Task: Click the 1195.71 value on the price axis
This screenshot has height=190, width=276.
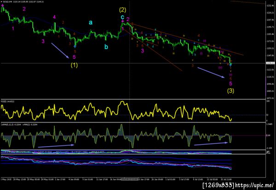Action: 270,27
